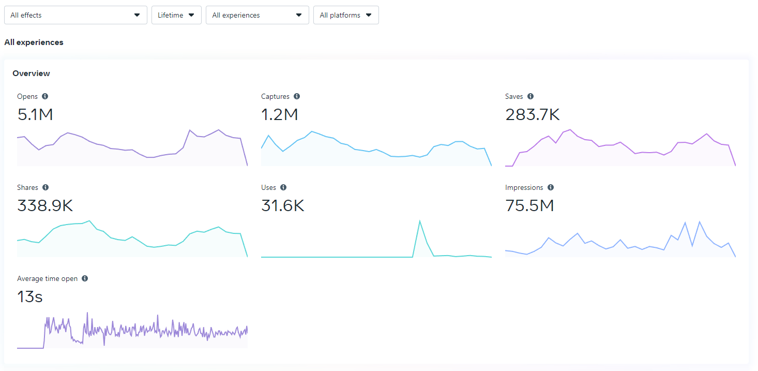Click the Uses chart with spike
Screen dimensions: 758x371
(x=376, y=239)
